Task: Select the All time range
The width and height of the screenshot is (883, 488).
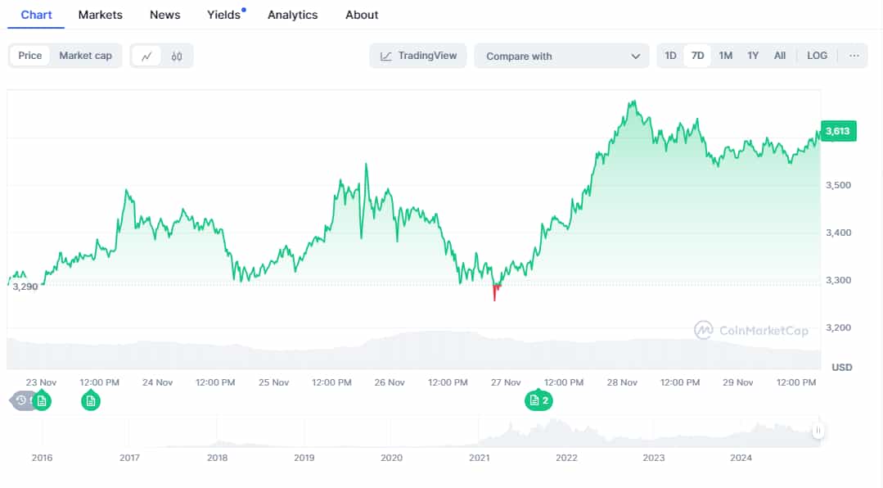Action: 780,56
